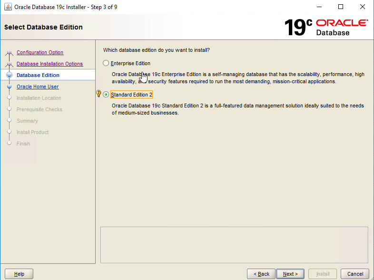Click the empty message area box
The image size is (374, 280).
(x=234, y=245)
